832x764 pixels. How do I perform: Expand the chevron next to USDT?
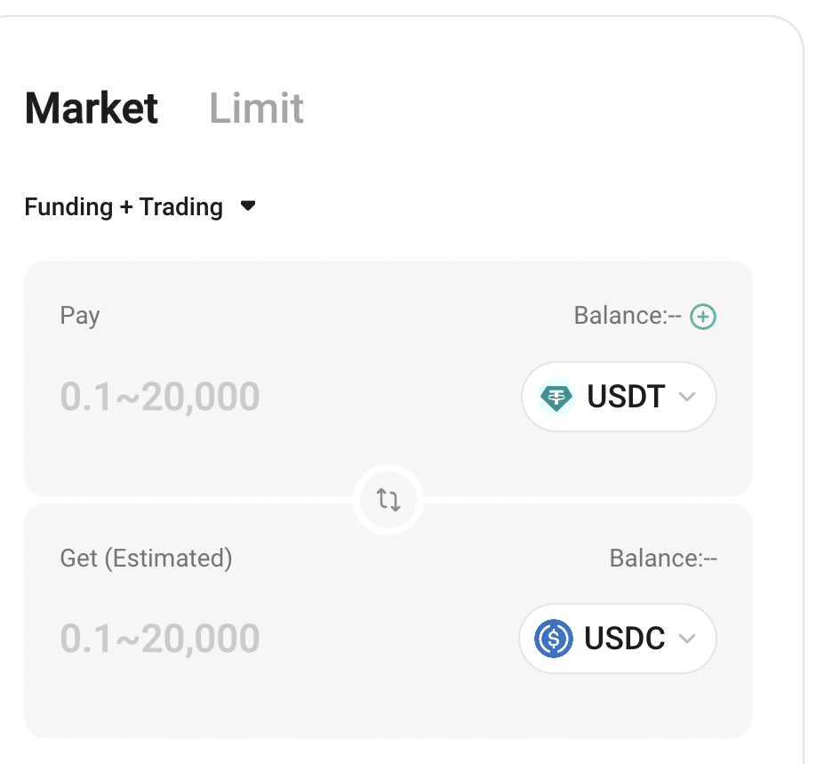click(x=686, y=397)
